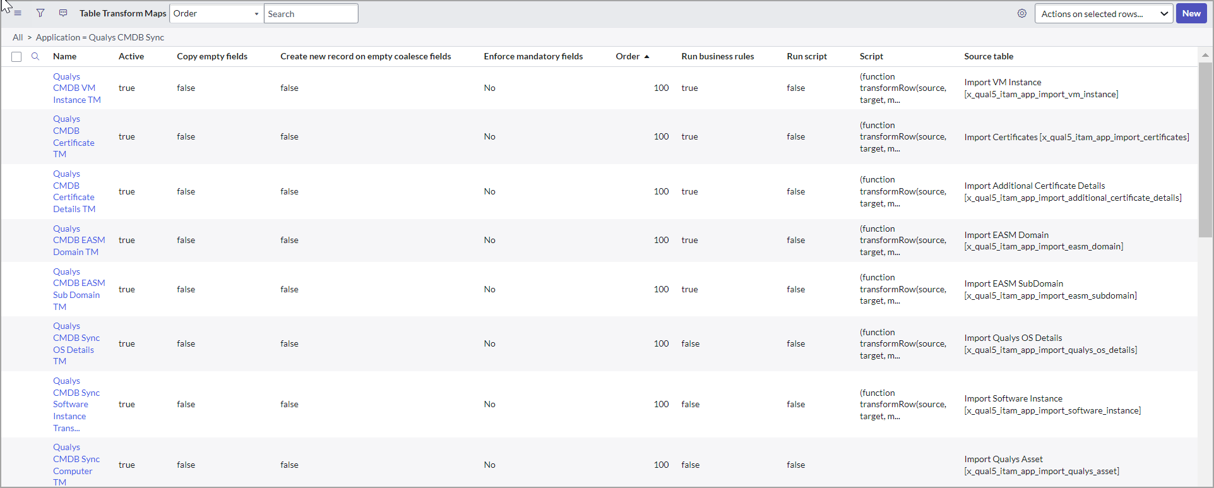Open Actions on selected rows dropdown
Viewport: 1214px width, 488px height.
click(1104, 13)
